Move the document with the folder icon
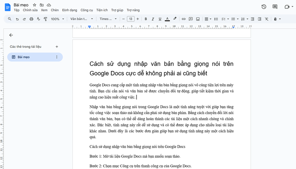Viewport: 296px width, 169px height. [x=42, y=5]
